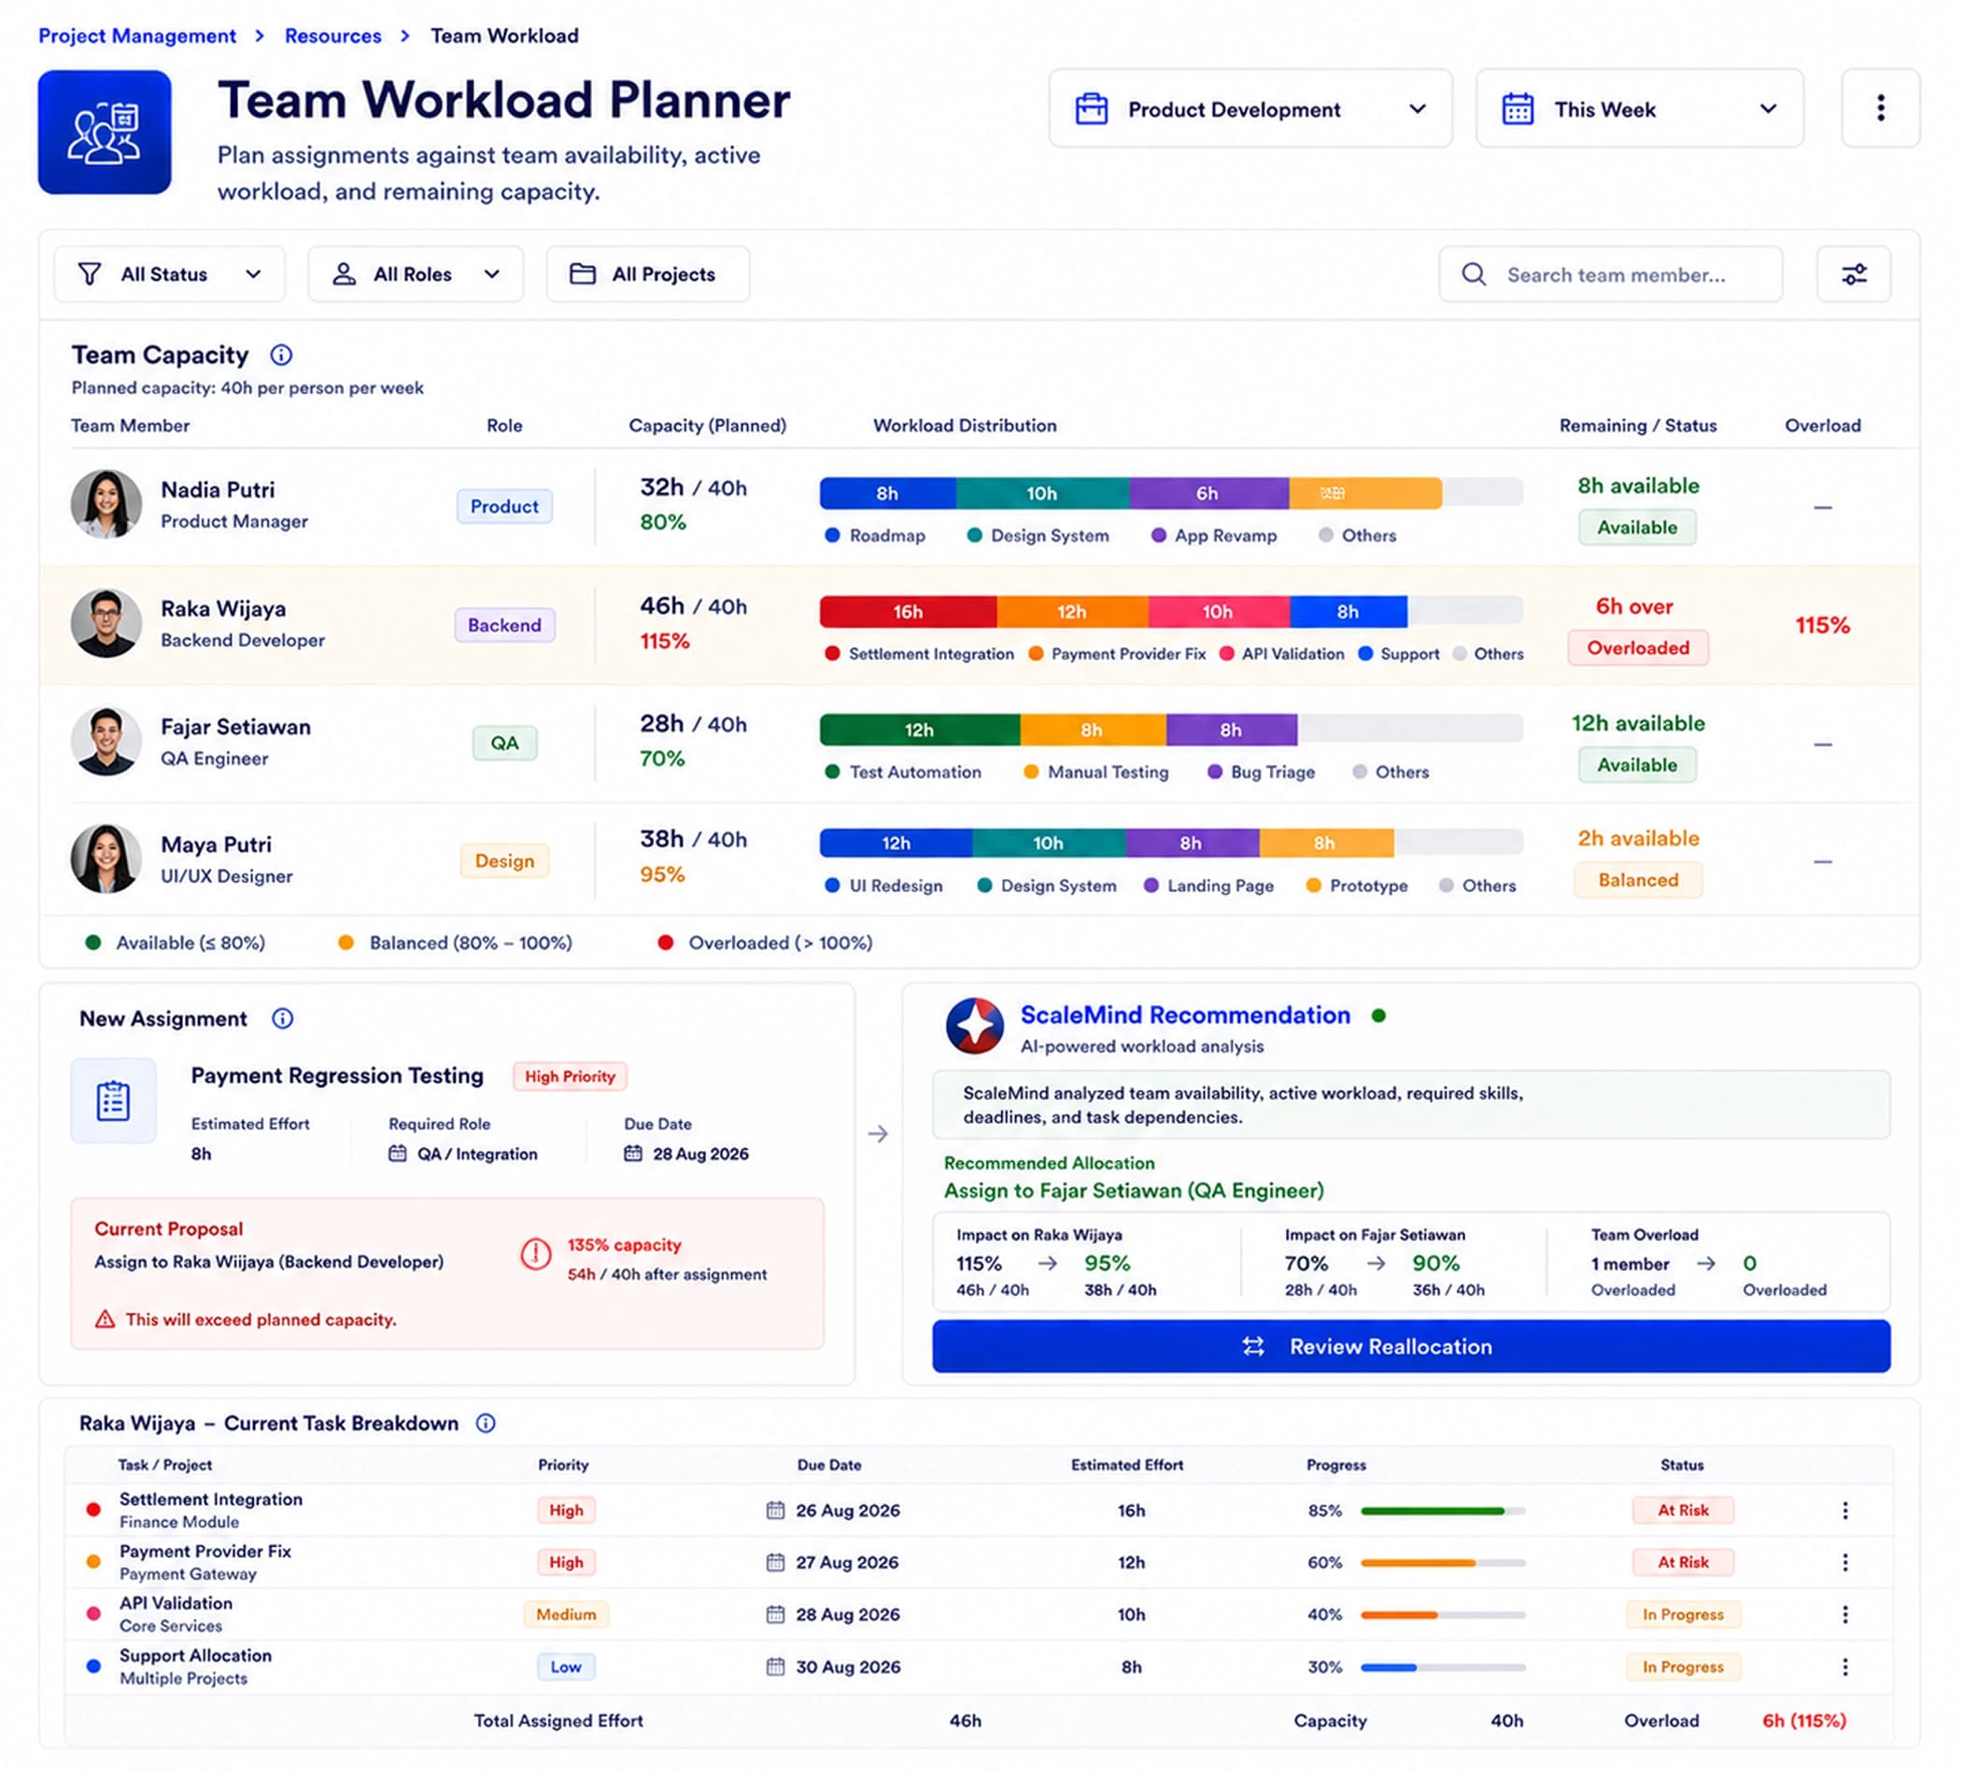Click the folder icon in All Projects
This screenshot has width=1961, height=1771.
583,275
